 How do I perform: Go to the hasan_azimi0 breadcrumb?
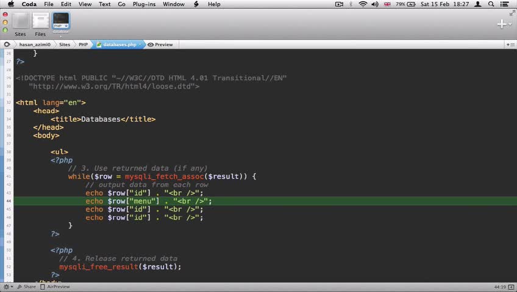tap(35, 44)
